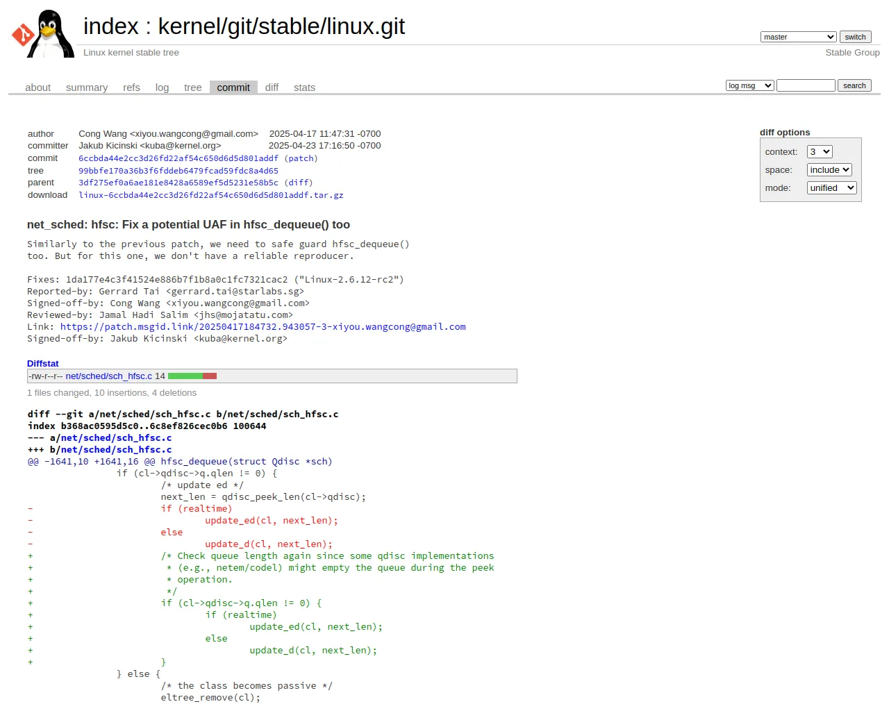This screenshot has height=711, width=889.
Task: Click the Stable Group owner text
Action: [852, 53]
